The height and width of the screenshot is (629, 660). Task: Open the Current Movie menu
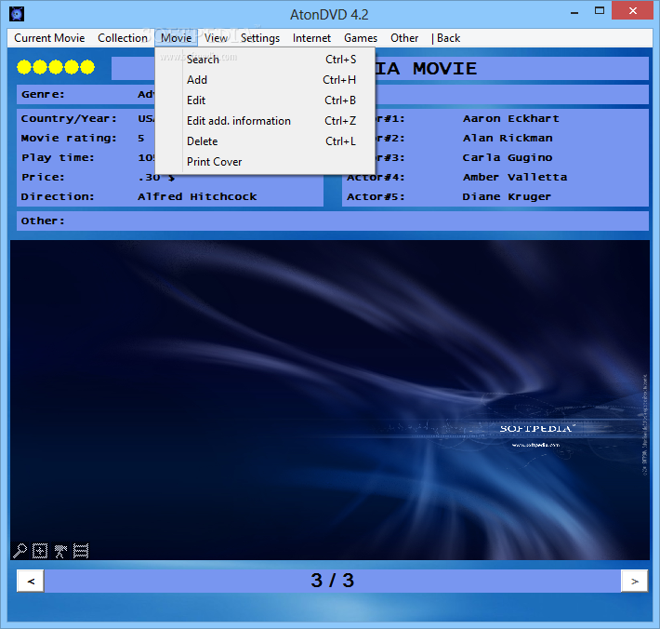coord(49,38)
